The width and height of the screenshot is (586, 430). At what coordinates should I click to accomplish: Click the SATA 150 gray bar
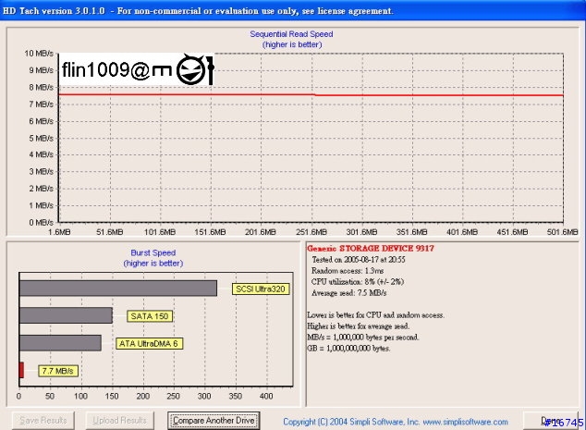pyautogui.click(x=66, y=315)
